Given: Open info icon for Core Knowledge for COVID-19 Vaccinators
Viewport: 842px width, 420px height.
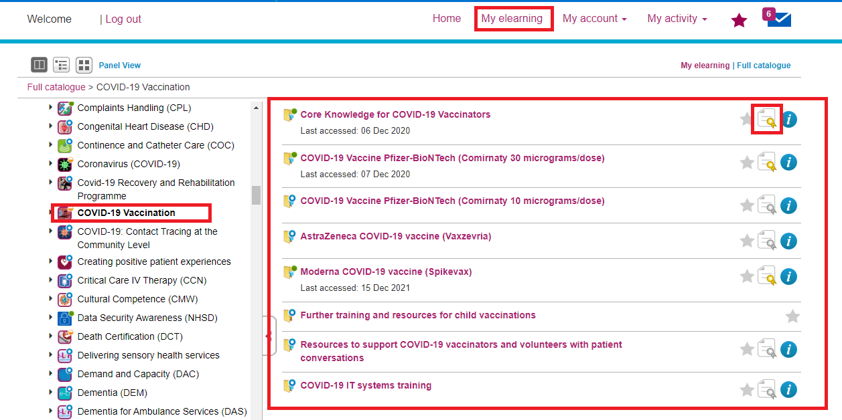Looking at the screenshot, I should (x=789, y=120).
